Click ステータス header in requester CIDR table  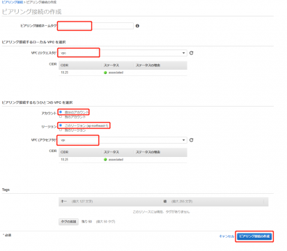[111, 66]
